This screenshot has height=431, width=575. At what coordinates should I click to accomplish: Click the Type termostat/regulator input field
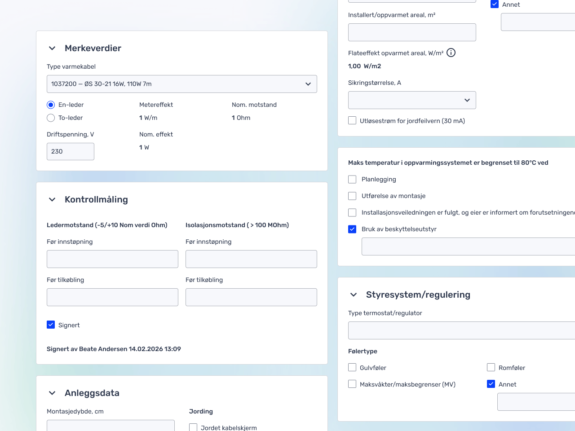(x=461, y=330)
